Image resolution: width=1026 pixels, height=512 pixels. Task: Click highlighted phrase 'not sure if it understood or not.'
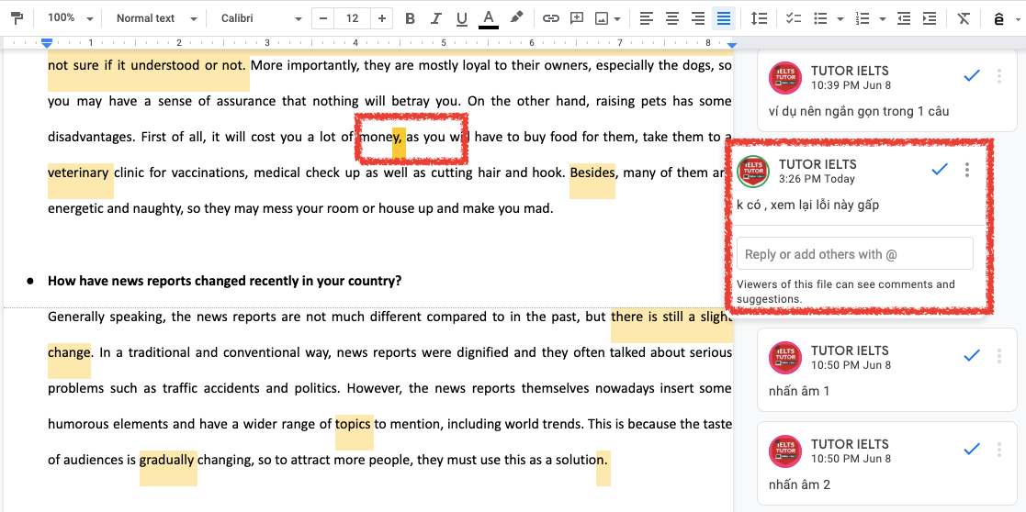click(148, 65)
